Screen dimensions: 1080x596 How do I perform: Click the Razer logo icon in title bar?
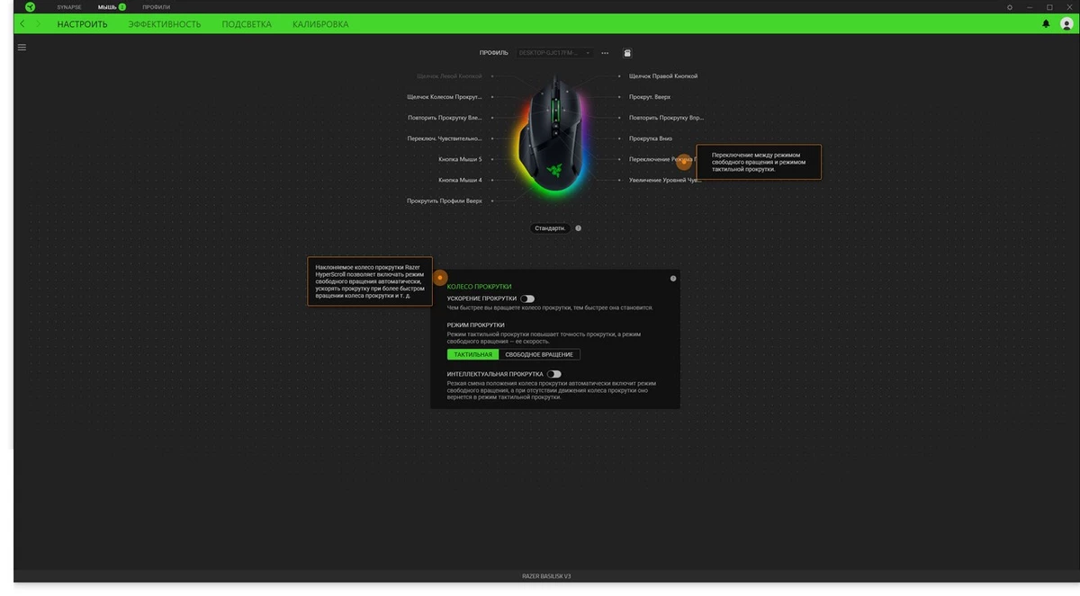pos(30,6)
